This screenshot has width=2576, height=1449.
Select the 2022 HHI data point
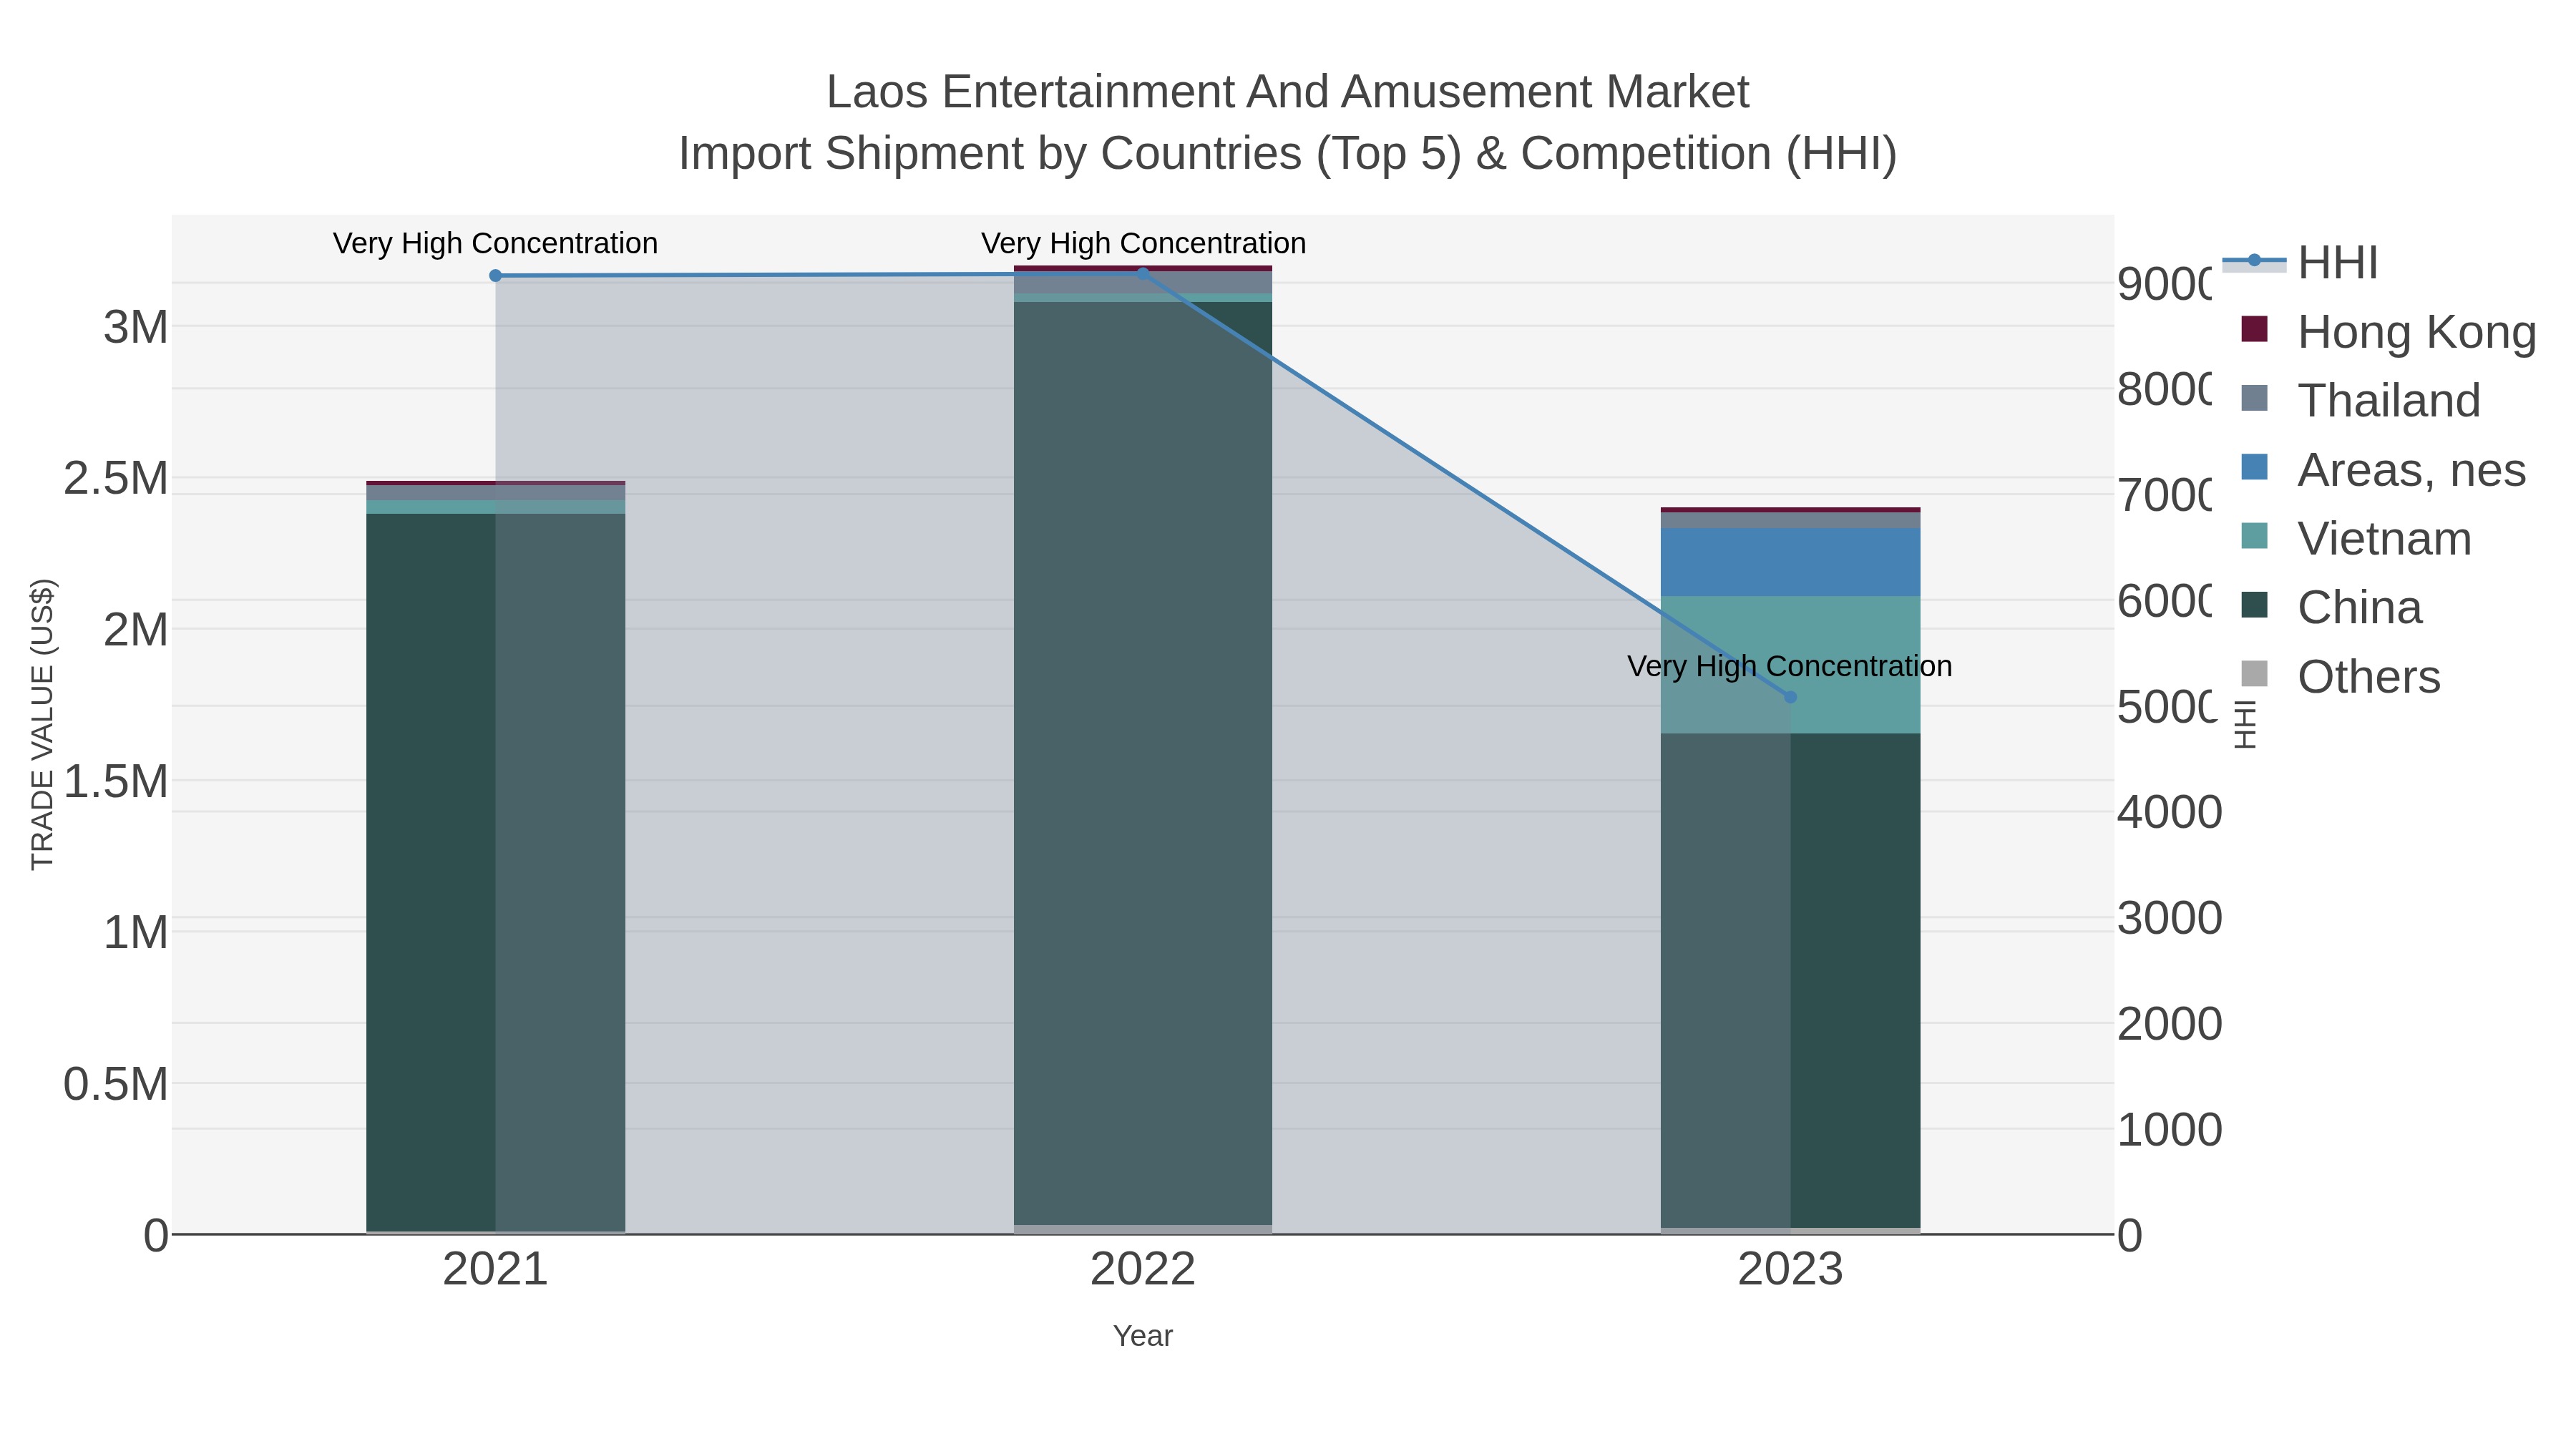[x=1143, y=274]
